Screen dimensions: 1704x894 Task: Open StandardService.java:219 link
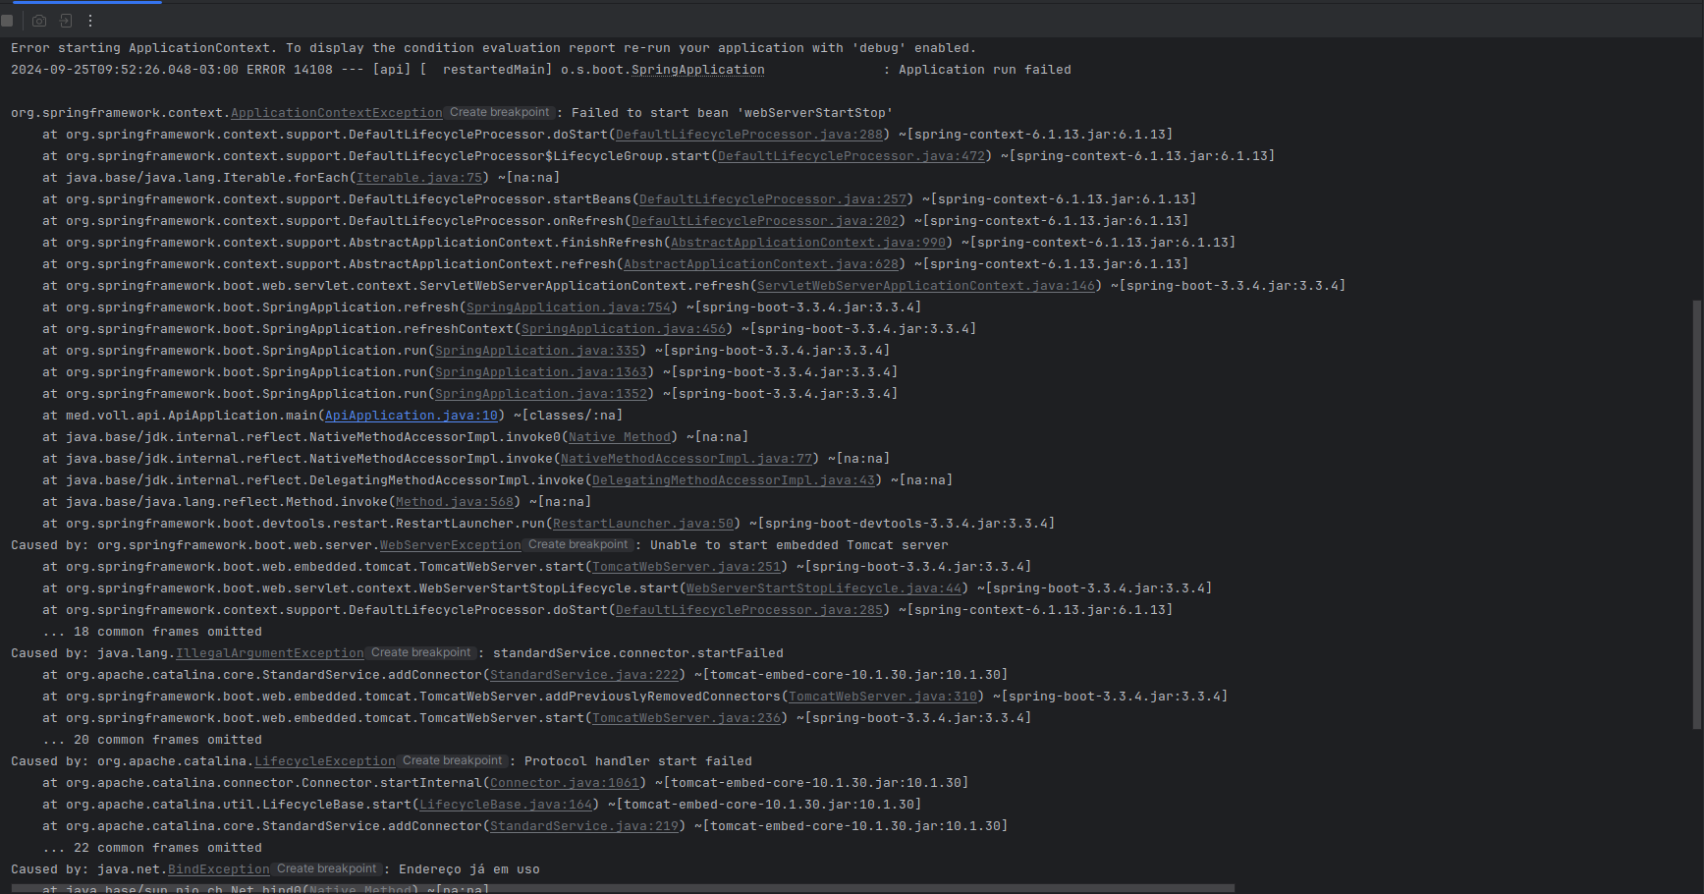584,826
